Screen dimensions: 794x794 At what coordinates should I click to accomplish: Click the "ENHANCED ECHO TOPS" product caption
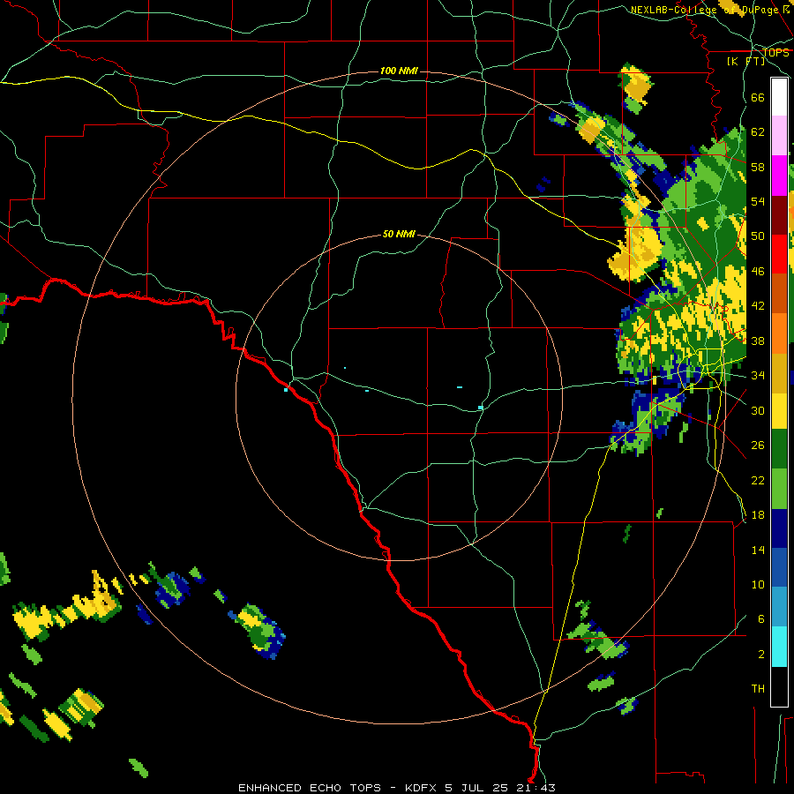coord(310,788)
